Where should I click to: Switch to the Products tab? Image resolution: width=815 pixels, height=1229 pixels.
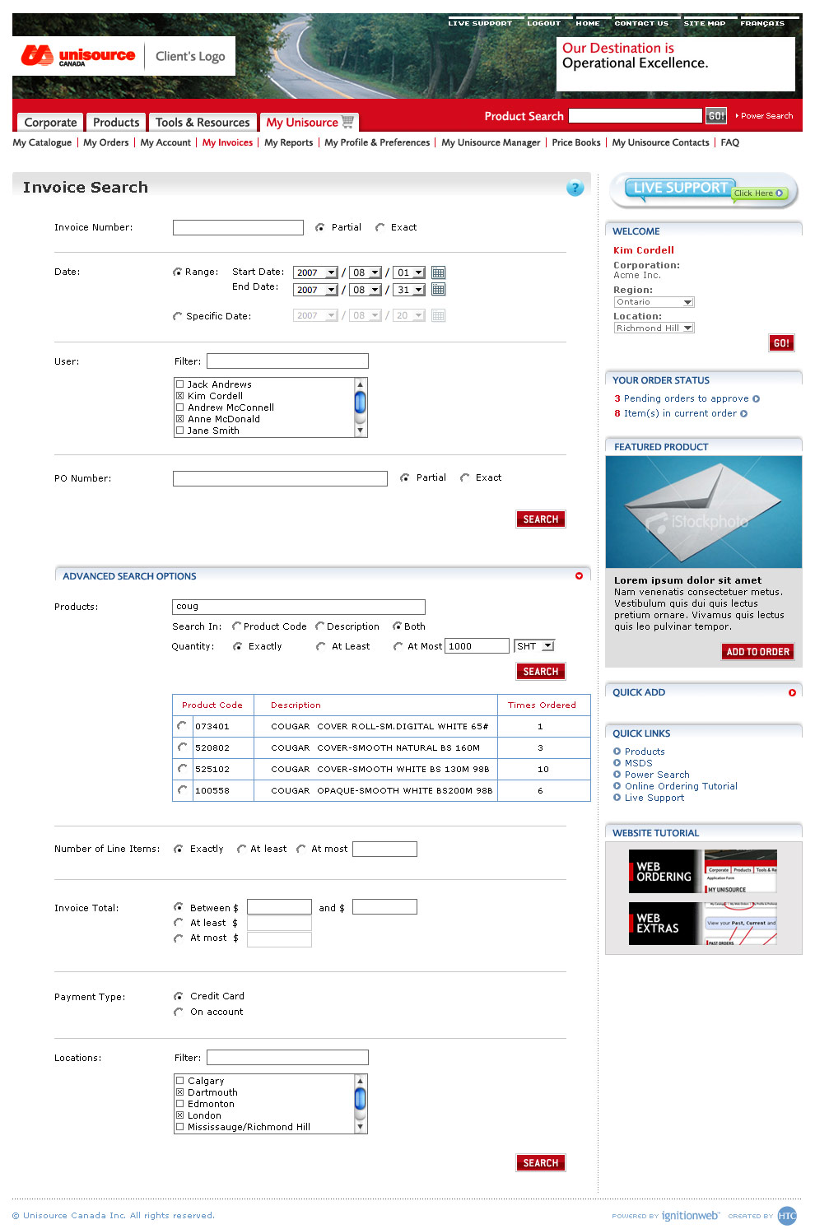tap(116, 123)
